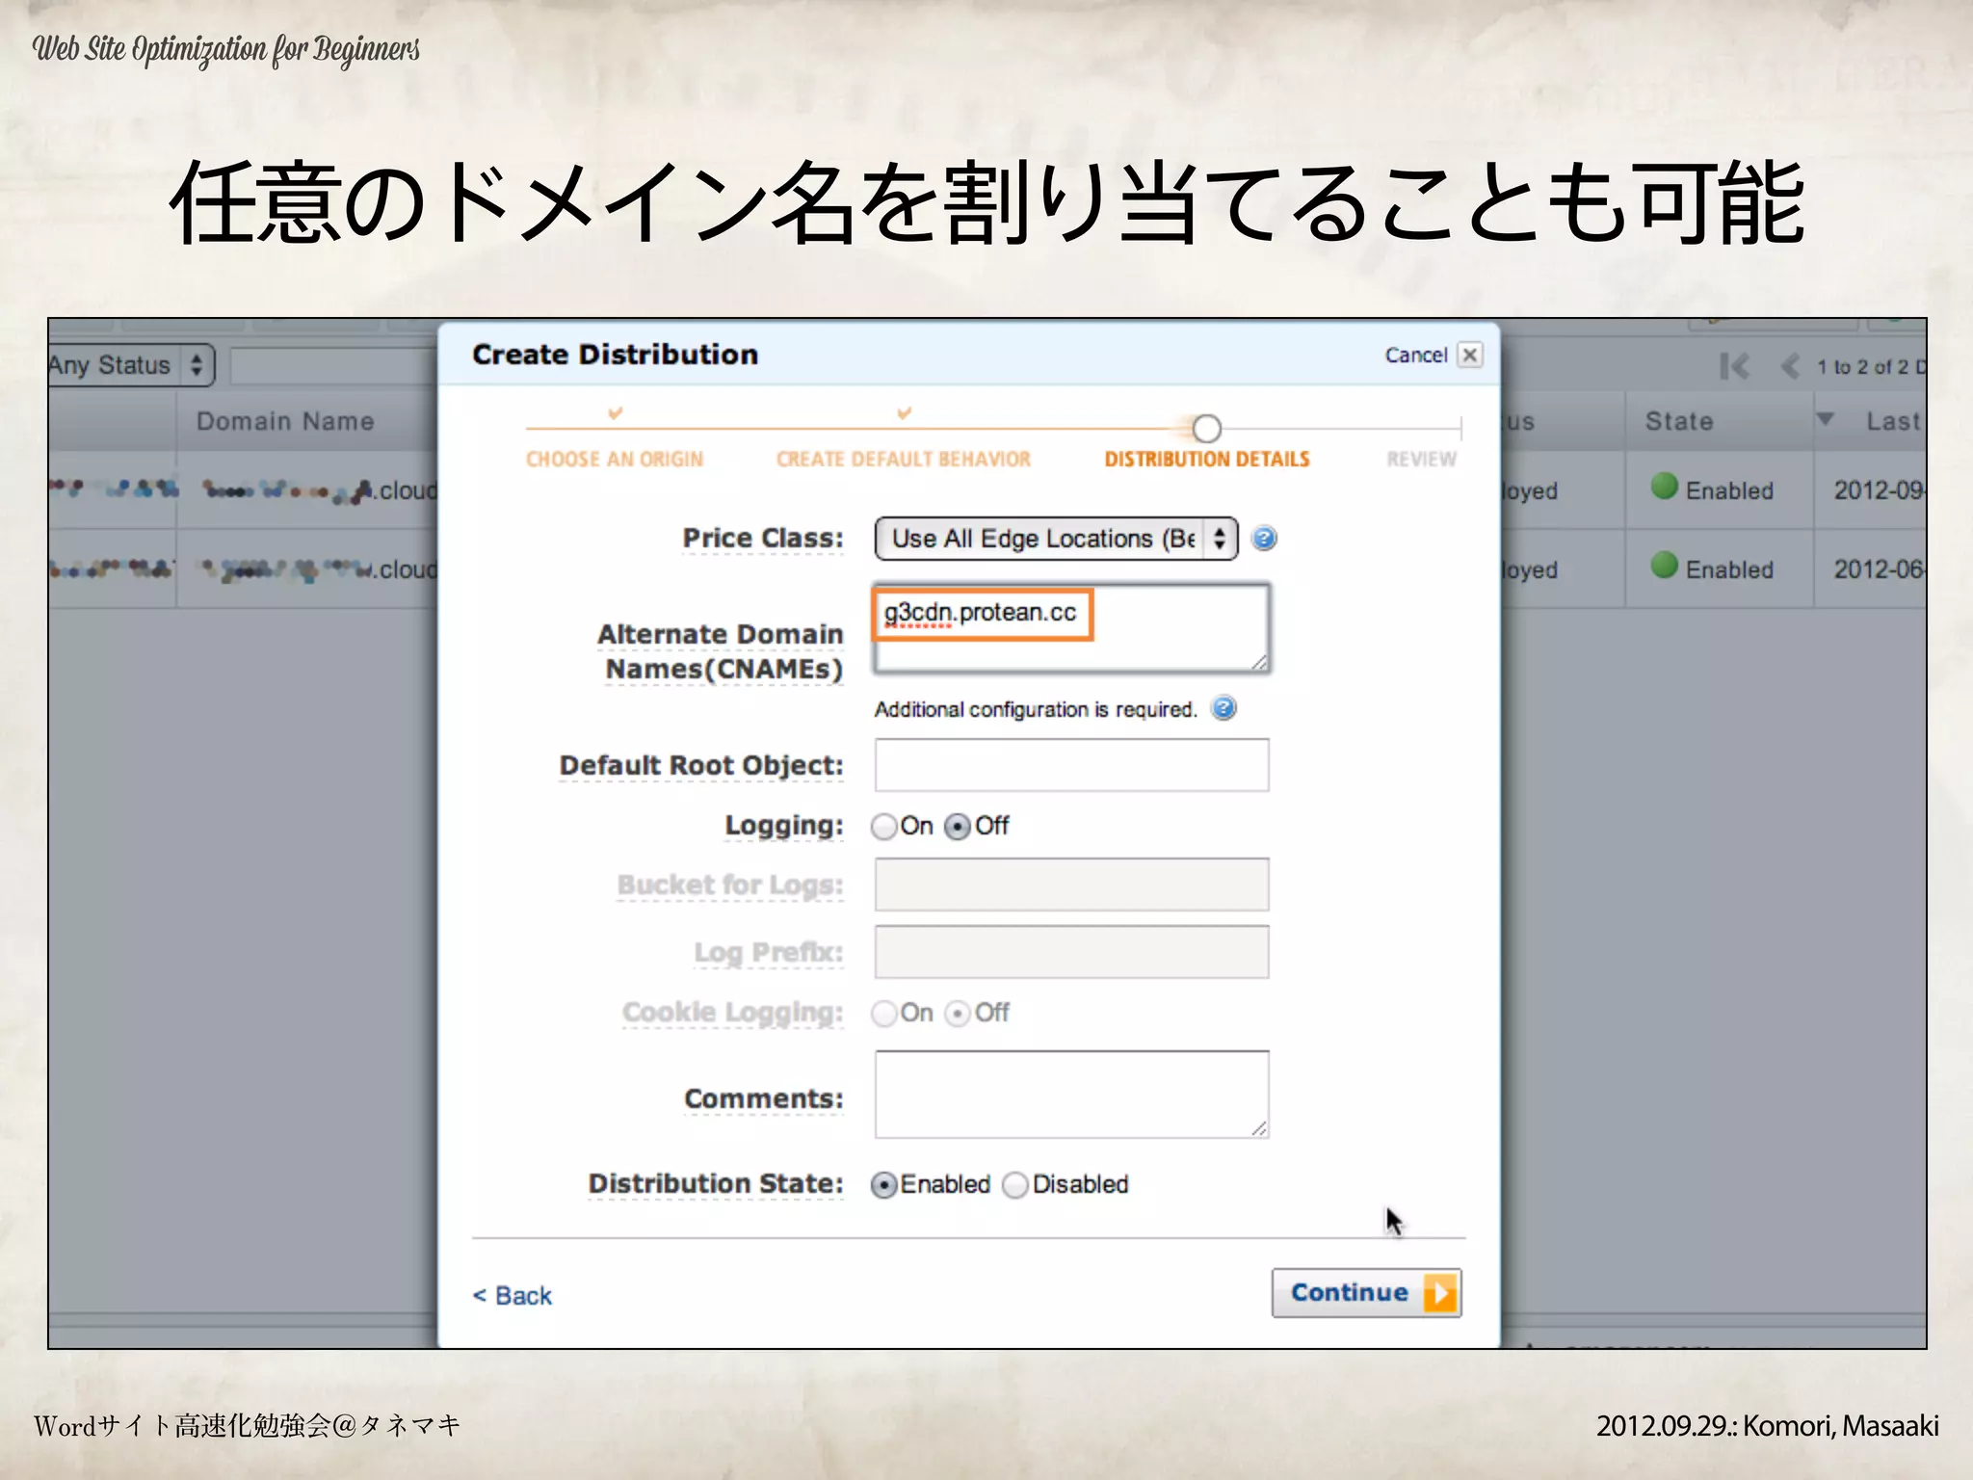Select Disabled for Distribution State
1973x1480 pixels.
click(x=1015, y=1185)
